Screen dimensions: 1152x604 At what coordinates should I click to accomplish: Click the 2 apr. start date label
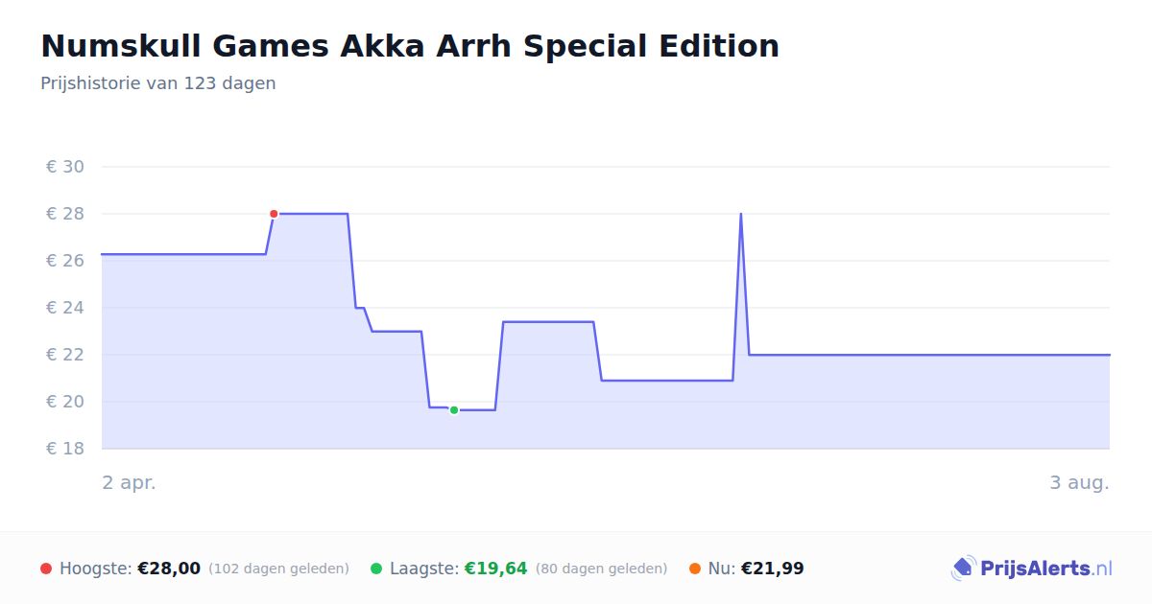(129, 482)
